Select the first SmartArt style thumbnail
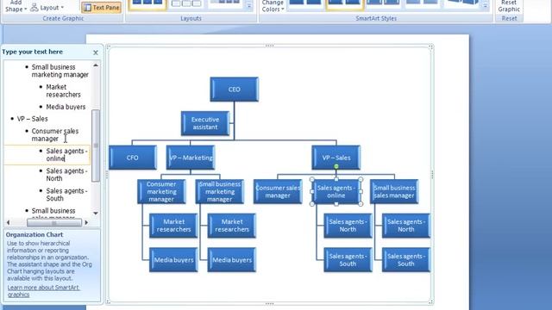Image resolution: width=552 pixels, height=310 pixels. (305, 3)
